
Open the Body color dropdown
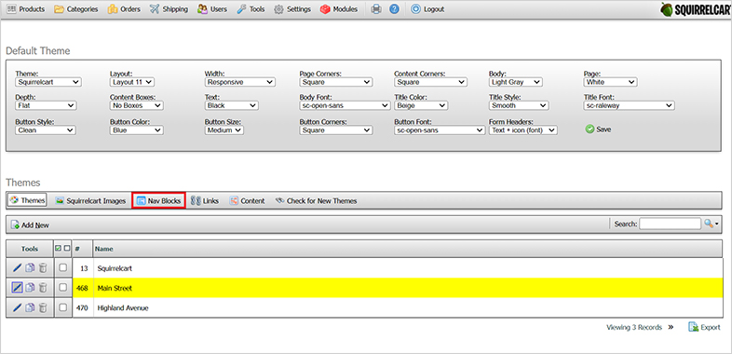[x=516, y=82]
